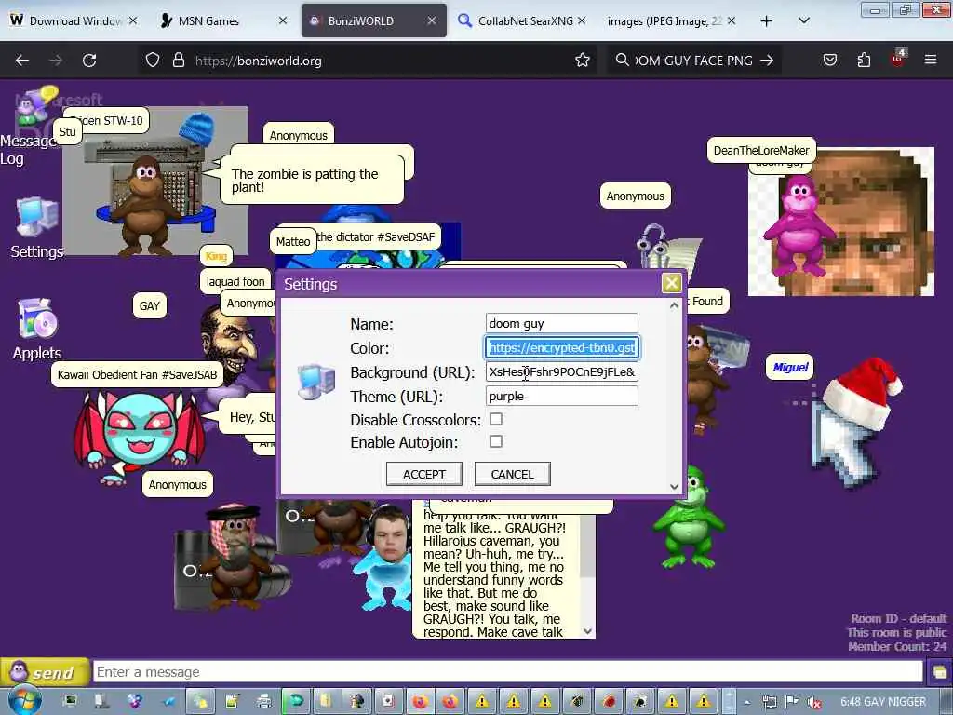Open a new browser tab with plus
Viewport: 953px width, 715px height.
point(767,21)
